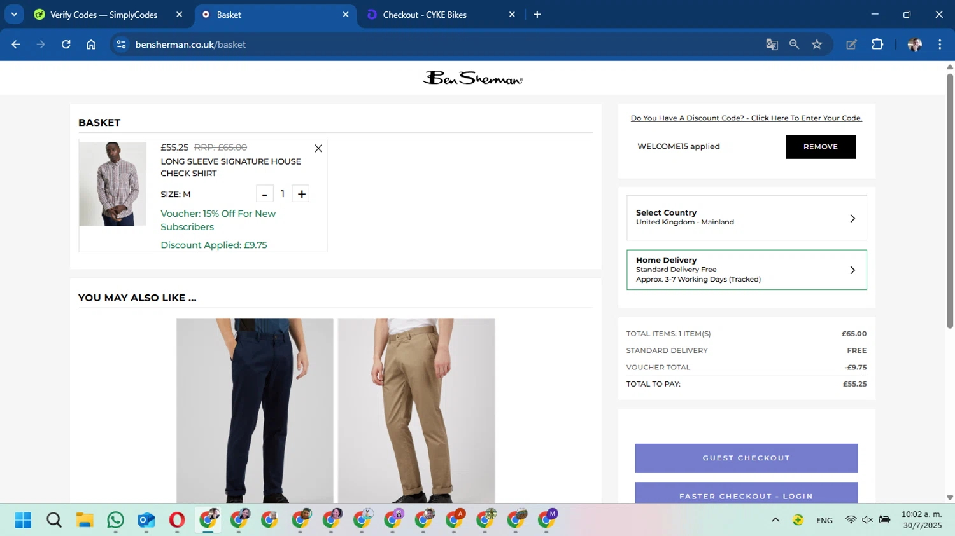Open the clock and date panel
Viewport: 955px width, 536px height.
coord(922,520)
